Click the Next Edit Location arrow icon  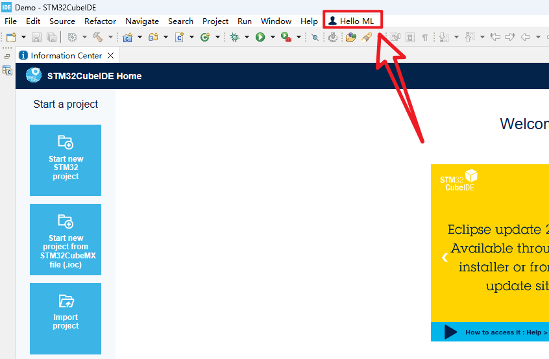click(x=510, y=37)
